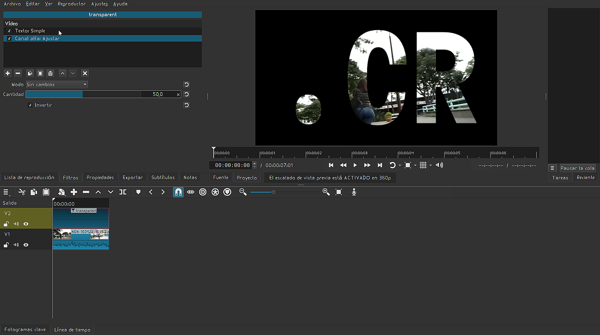Click the record audio microphone icon

[354, 192]
